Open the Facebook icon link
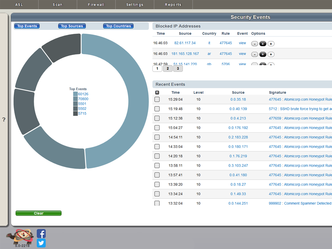This screenshot has width=332, height=249. [x=41, y=234]
